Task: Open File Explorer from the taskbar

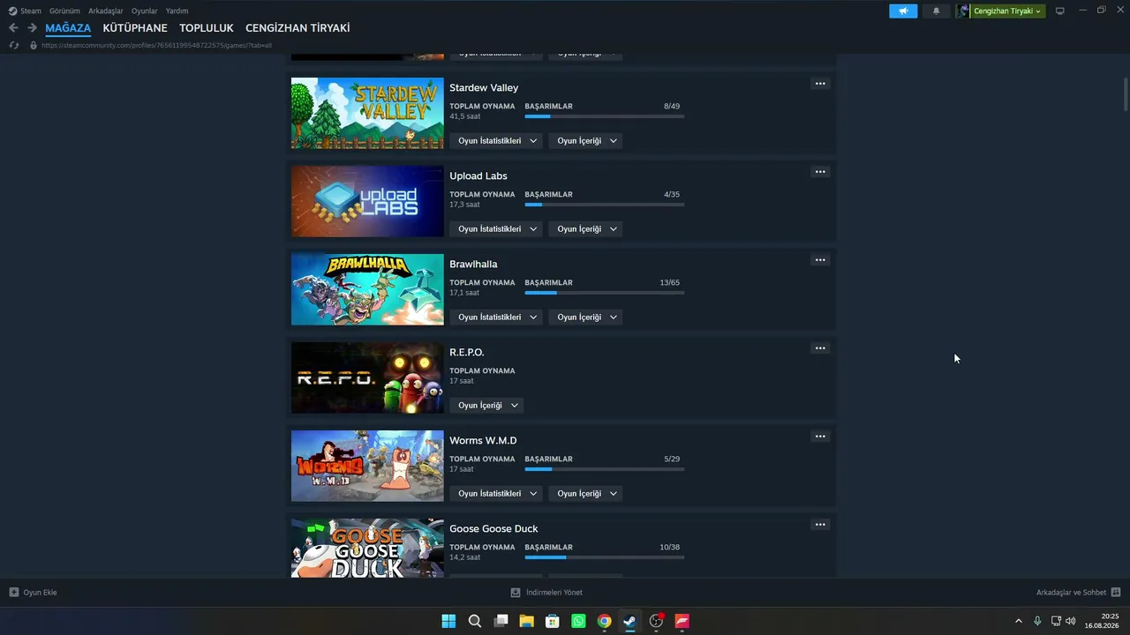Action: pyautogui.click(x=526, y=621)
